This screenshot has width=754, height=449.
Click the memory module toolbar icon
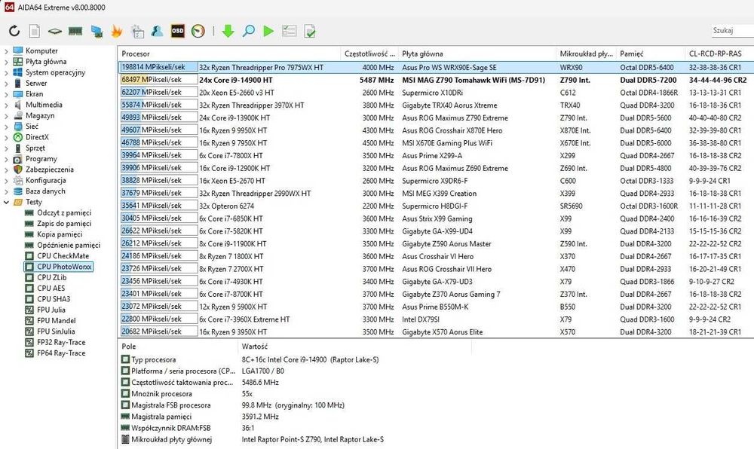coord(75,31)
